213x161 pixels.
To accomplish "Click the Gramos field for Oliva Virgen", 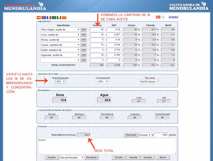I will [97, 30].
